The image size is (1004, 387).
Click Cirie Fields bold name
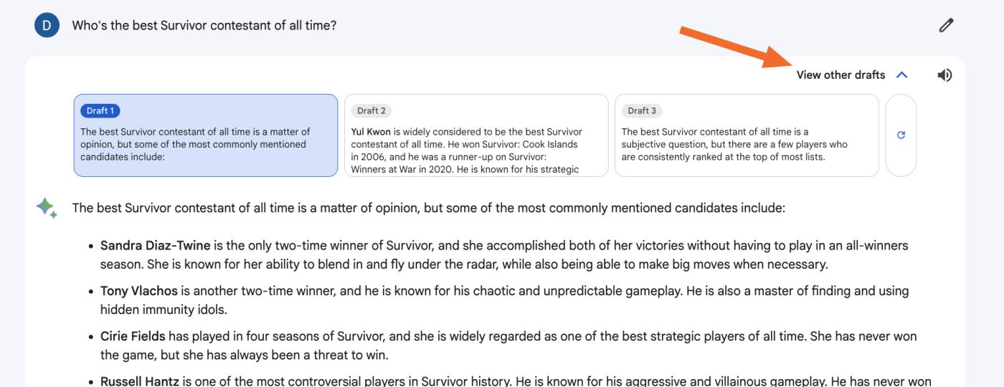(133, 336)
